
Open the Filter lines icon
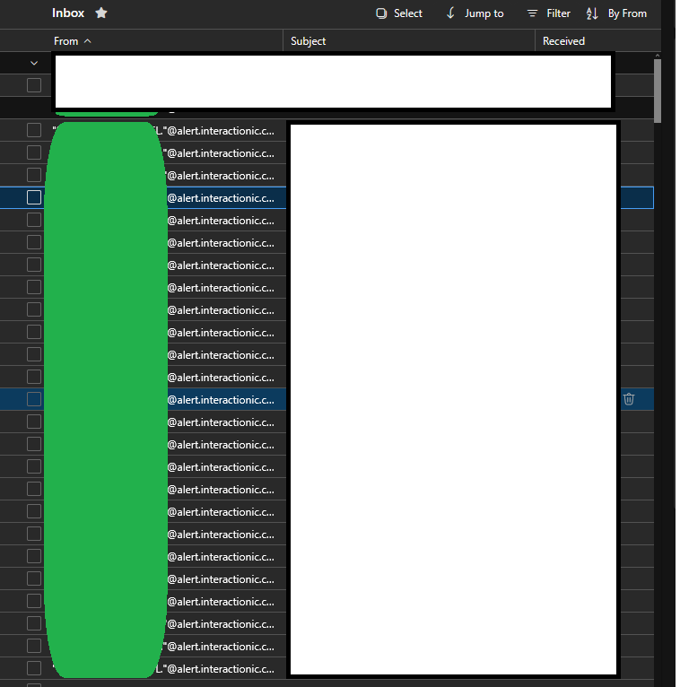(x=532, y=13)
